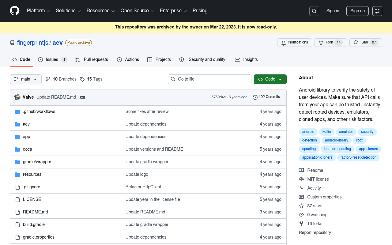Image resolution: width=392 pixels, height=245 pixels.
Task: Select the location-spoofing topic tag
Action: (x=337, y=149)
